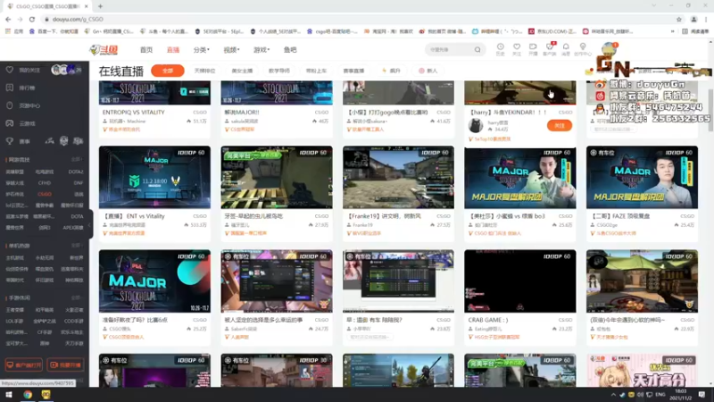Image resolution: width=714 pixels, height=402 pixels.
Task: Click the orange follow button on harry card
Action: 560,126
